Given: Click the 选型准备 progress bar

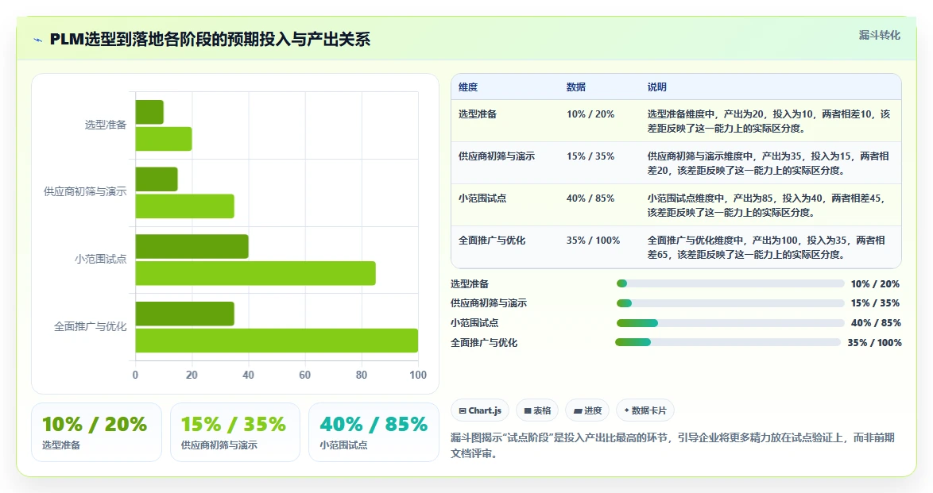Looking at the screenshot, I should [x=730, y=283].
